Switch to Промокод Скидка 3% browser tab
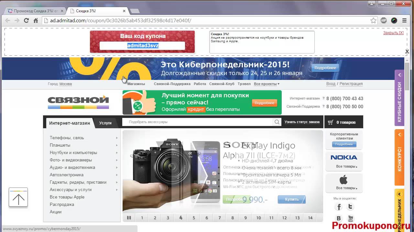The height and width of the screenshot is (232, 414). 36,11
